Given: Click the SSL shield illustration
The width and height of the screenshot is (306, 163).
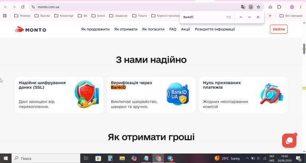Looking at the screenshot, I should coord(87,94).
